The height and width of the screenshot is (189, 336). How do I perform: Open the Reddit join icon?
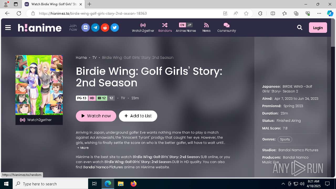click(x=105, y=28)
